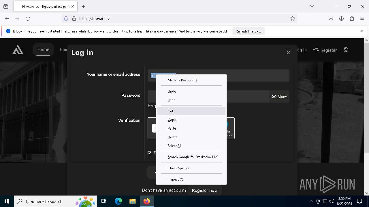Open Task View on taskbar
Image resolution: width=369 pixels, height=207 pixels.
(x=104, y=201)
